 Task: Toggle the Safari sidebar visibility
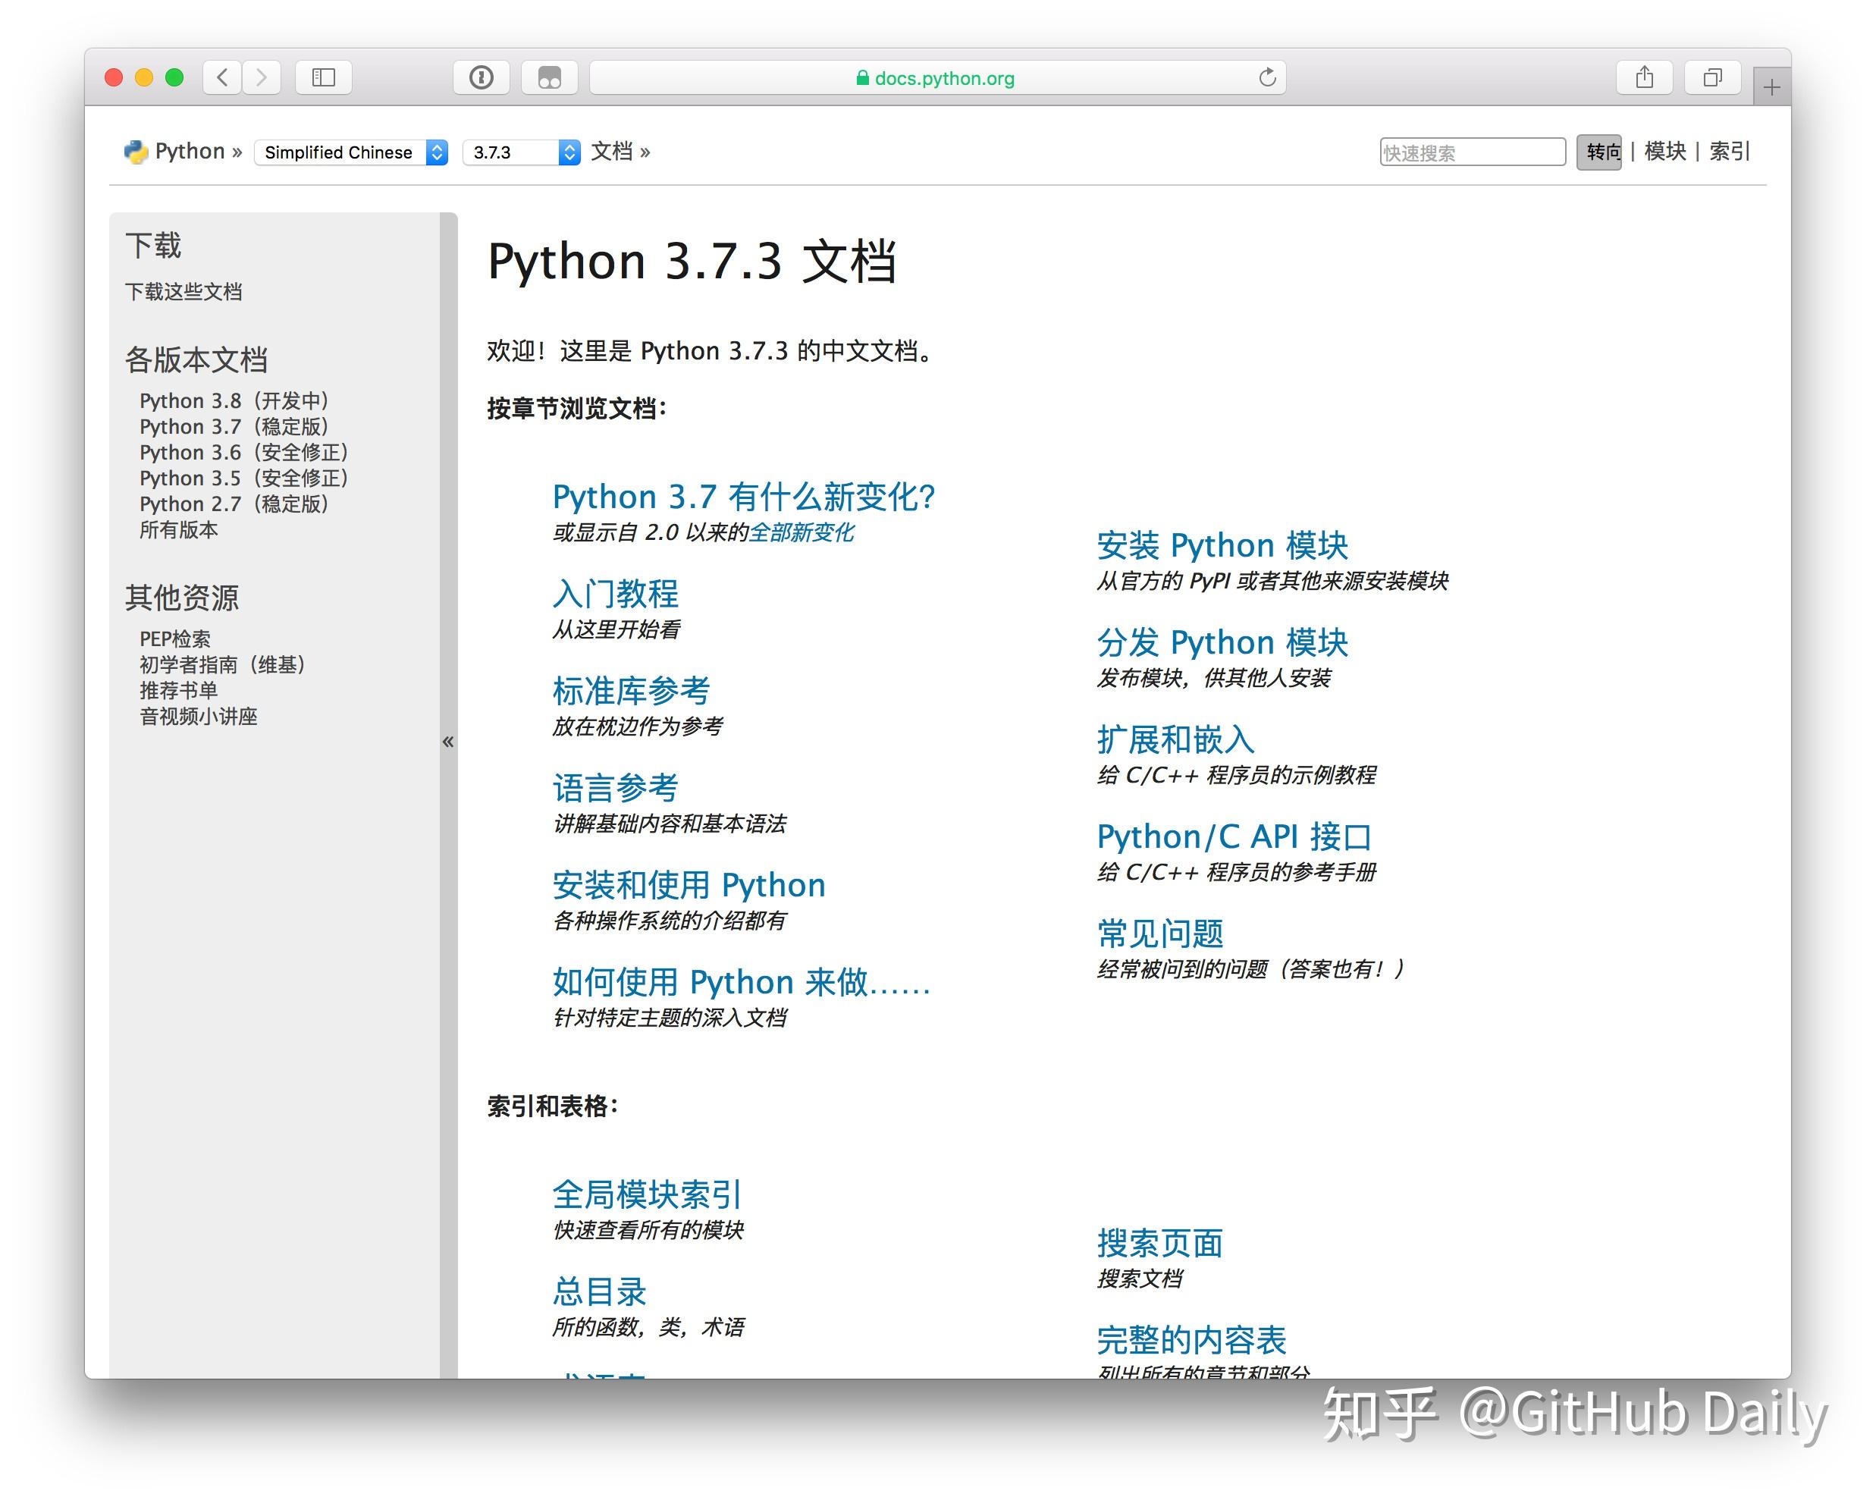[x=323, y=77]
